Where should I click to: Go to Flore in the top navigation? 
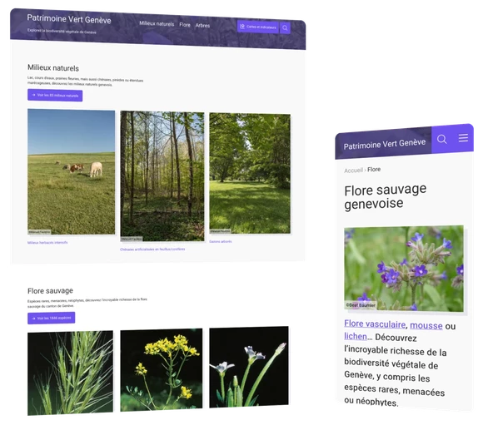click(x=185, y=25)
